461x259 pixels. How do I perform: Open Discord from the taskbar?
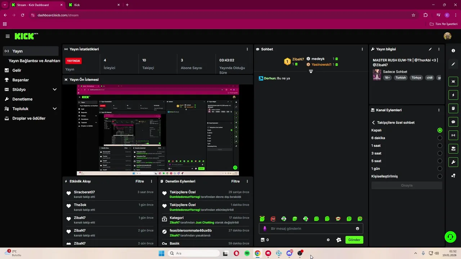click(289, 253)
